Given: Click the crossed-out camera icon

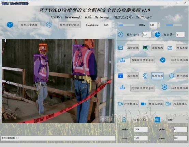Looking at the screenshot, I should [168, 104].
